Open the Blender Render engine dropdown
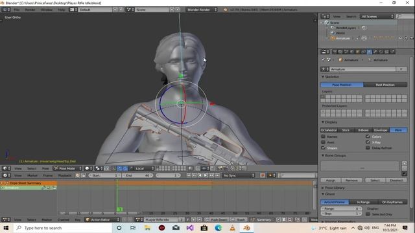This screenshot has height=233, width=415. coord(201,10)
